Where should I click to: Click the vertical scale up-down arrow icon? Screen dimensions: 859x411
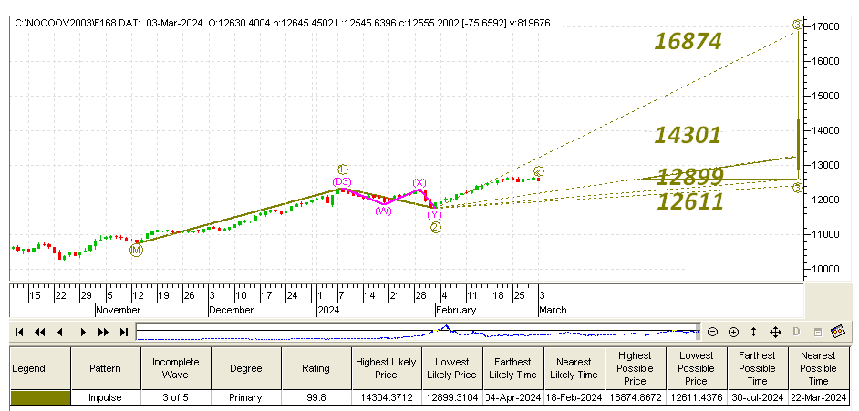(754, 332)
